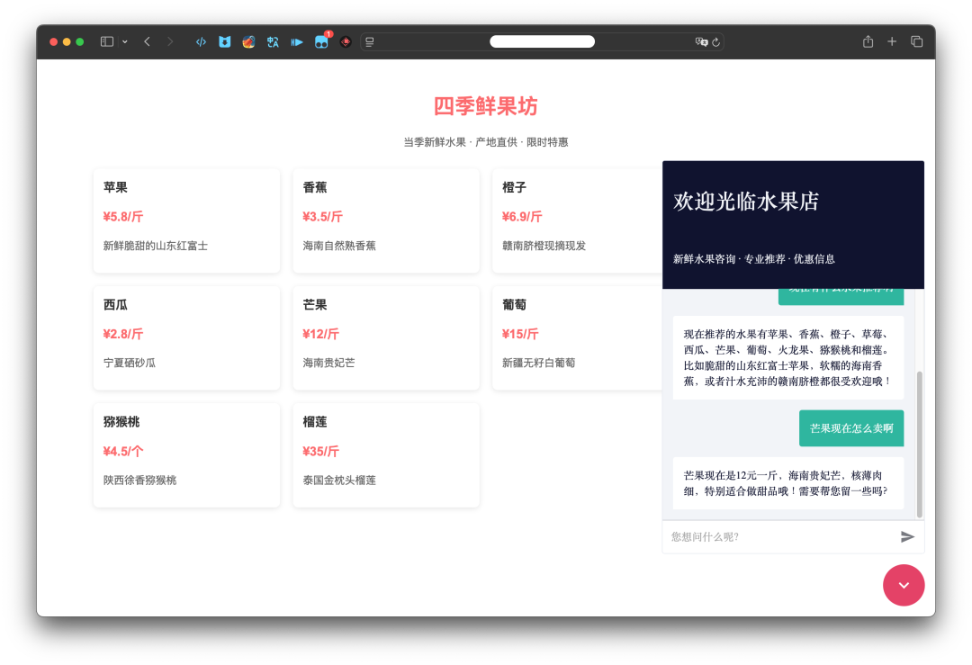The image size is (972, 665).
Task: Reload the current page
Action: click(x=715, y=41)
